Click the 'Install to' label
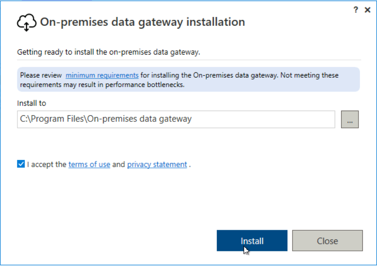This screenshot has width=377, height=266. tap(32, 103)
